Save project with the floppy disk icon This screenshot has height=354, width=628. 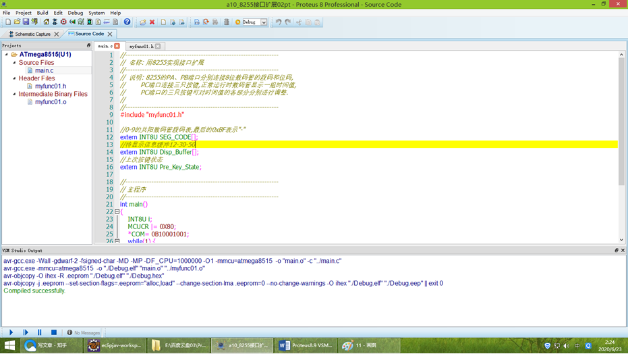[26, 22]
